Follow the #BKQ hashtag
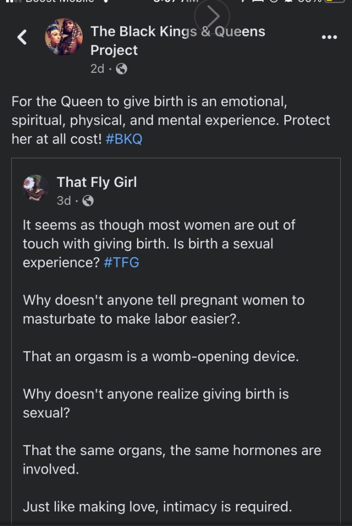 coord(123,139)
